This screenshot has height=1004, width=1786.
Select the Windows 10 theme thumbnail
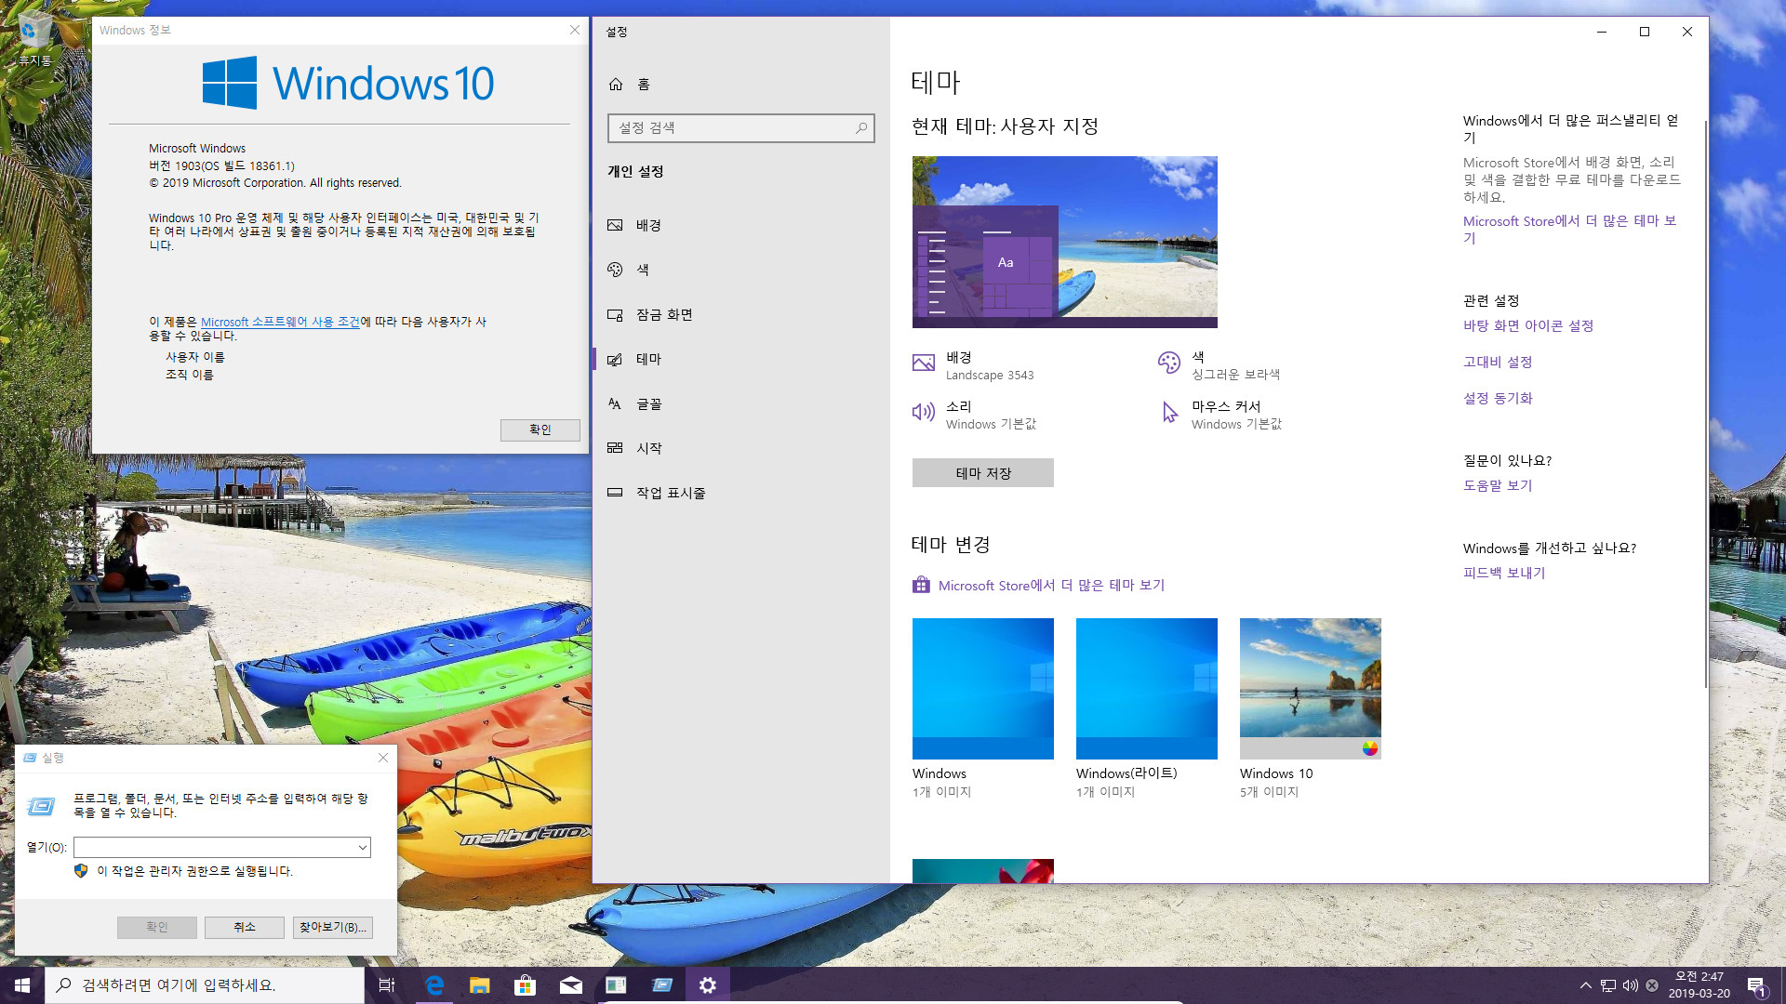pos(1311,689)
